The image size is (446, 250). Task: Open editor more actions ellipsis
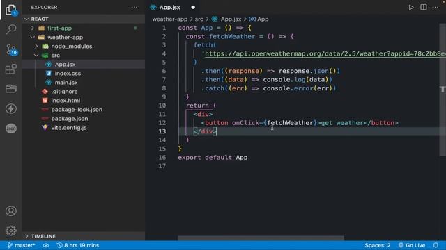pos(436,8)
